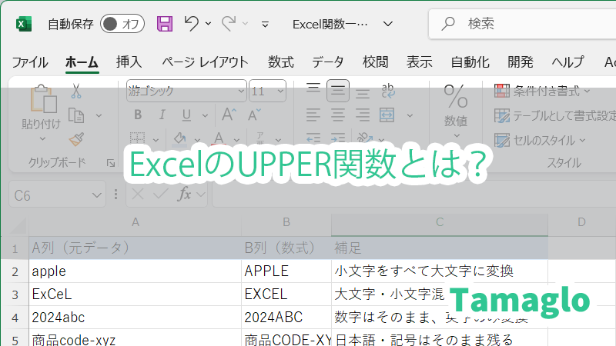Open the font name dropdown
The image size is (616, 346).
point(239,91)
